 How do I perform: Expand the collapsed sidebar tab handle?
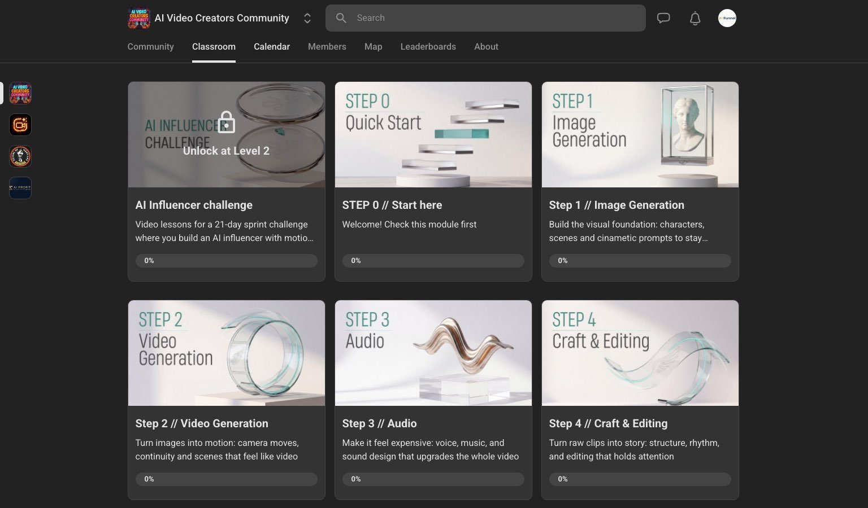click(x=2, y=93)
